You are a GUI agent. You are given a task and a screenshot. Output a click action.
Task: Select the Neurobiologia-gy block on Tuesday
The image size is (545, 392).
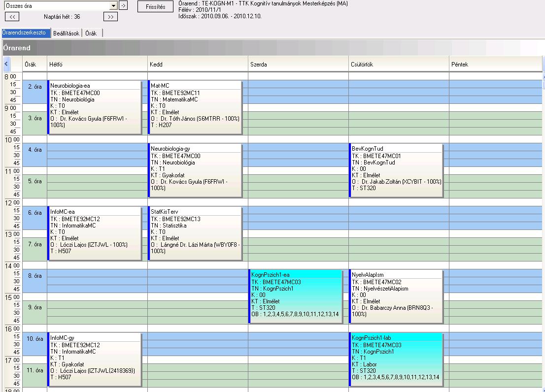point(195,170)
